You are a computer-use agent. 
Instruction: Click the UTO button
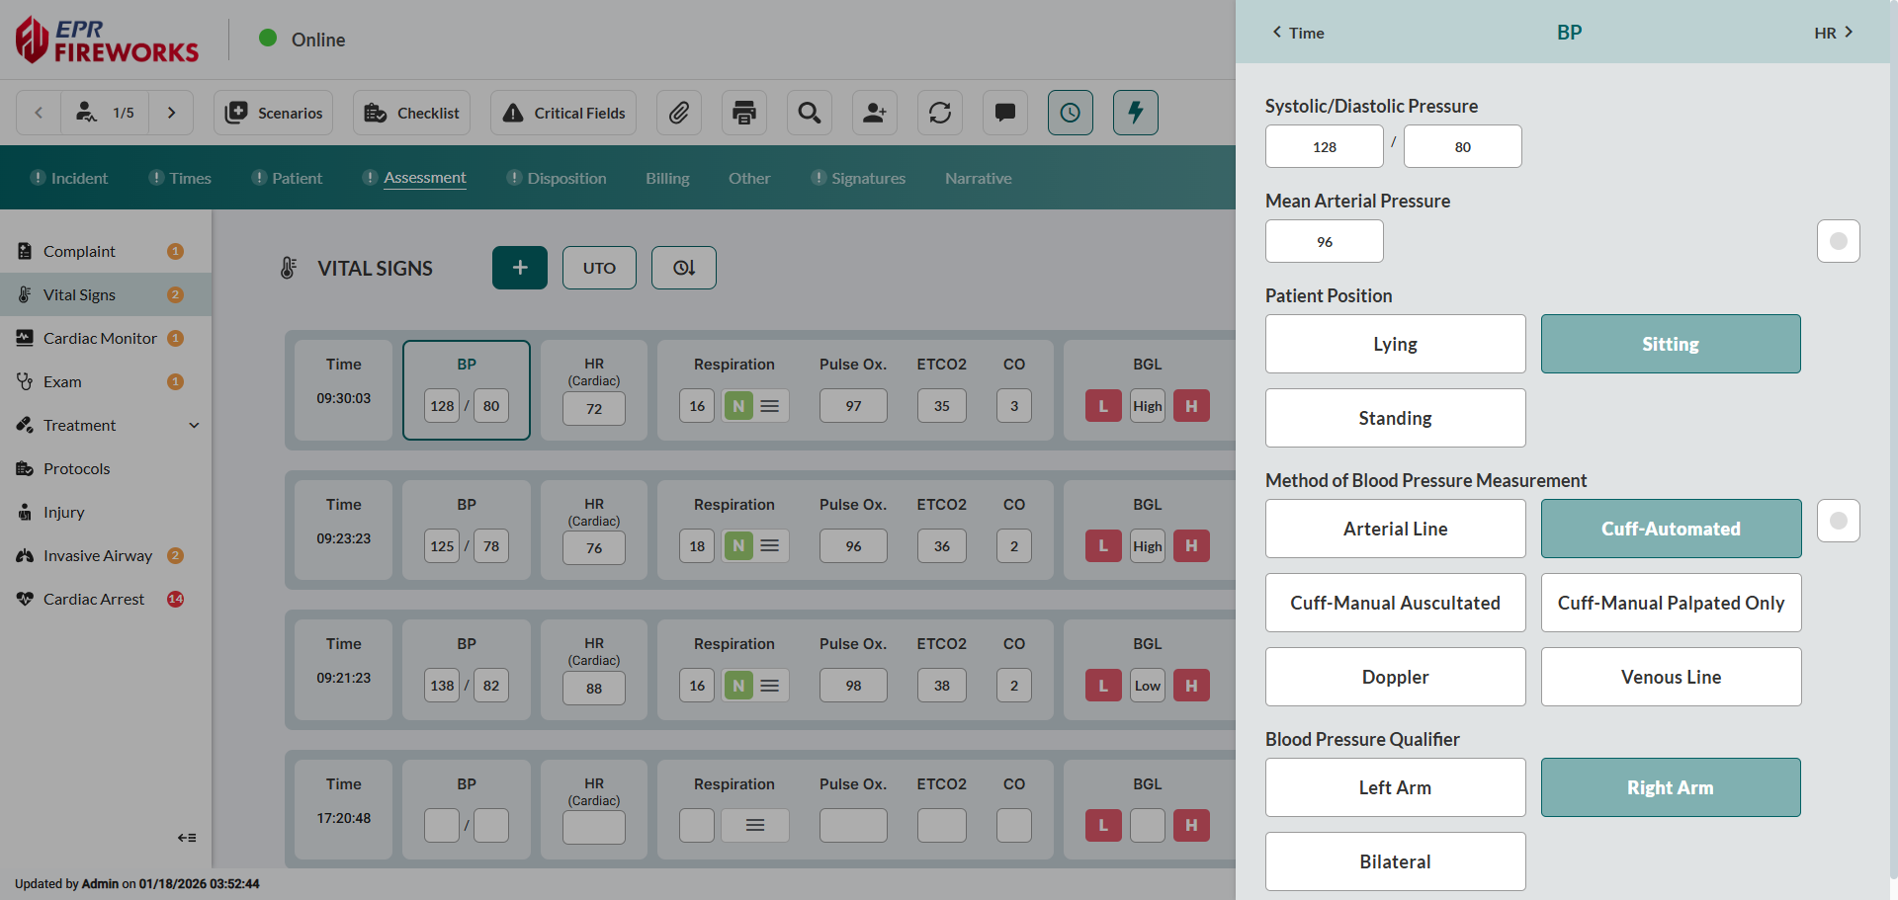pos(599,268)
